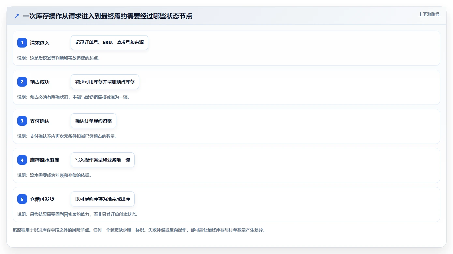Click the arrow icon beside the title
The image size is (453, 254).
tap(17, 16)
